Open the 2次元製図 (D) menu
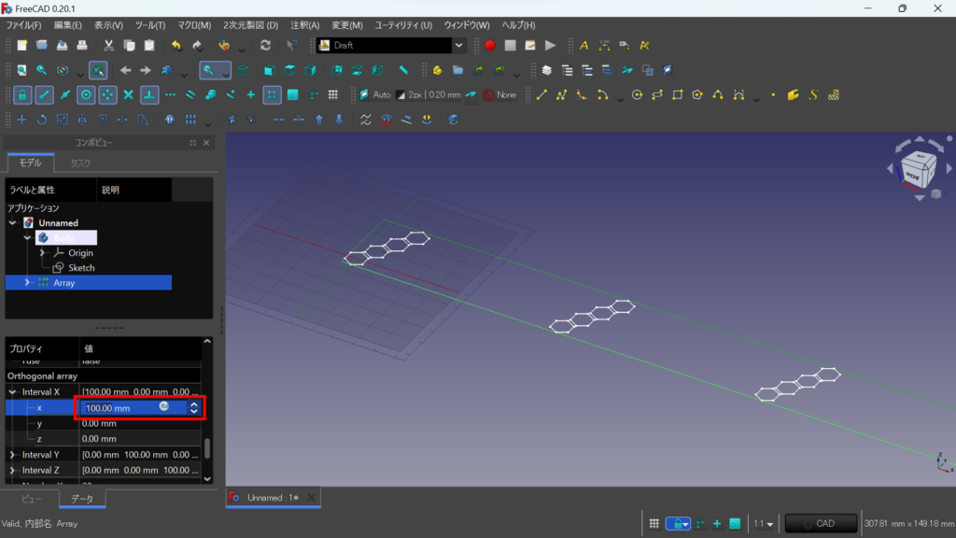 coord(250,25)
